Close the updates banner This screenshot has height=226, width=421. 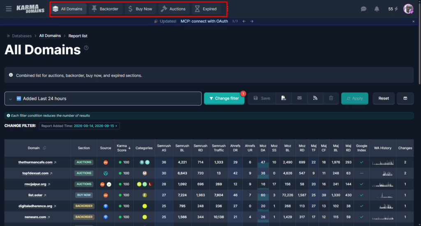pyautogui.click(x=414, y=21)
